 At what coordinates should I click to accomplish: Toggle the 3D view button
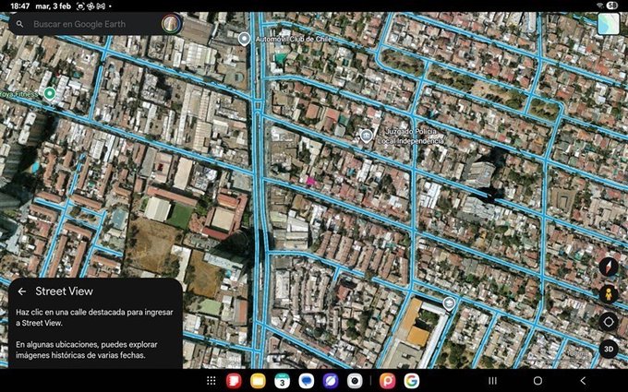pos(608,349)
